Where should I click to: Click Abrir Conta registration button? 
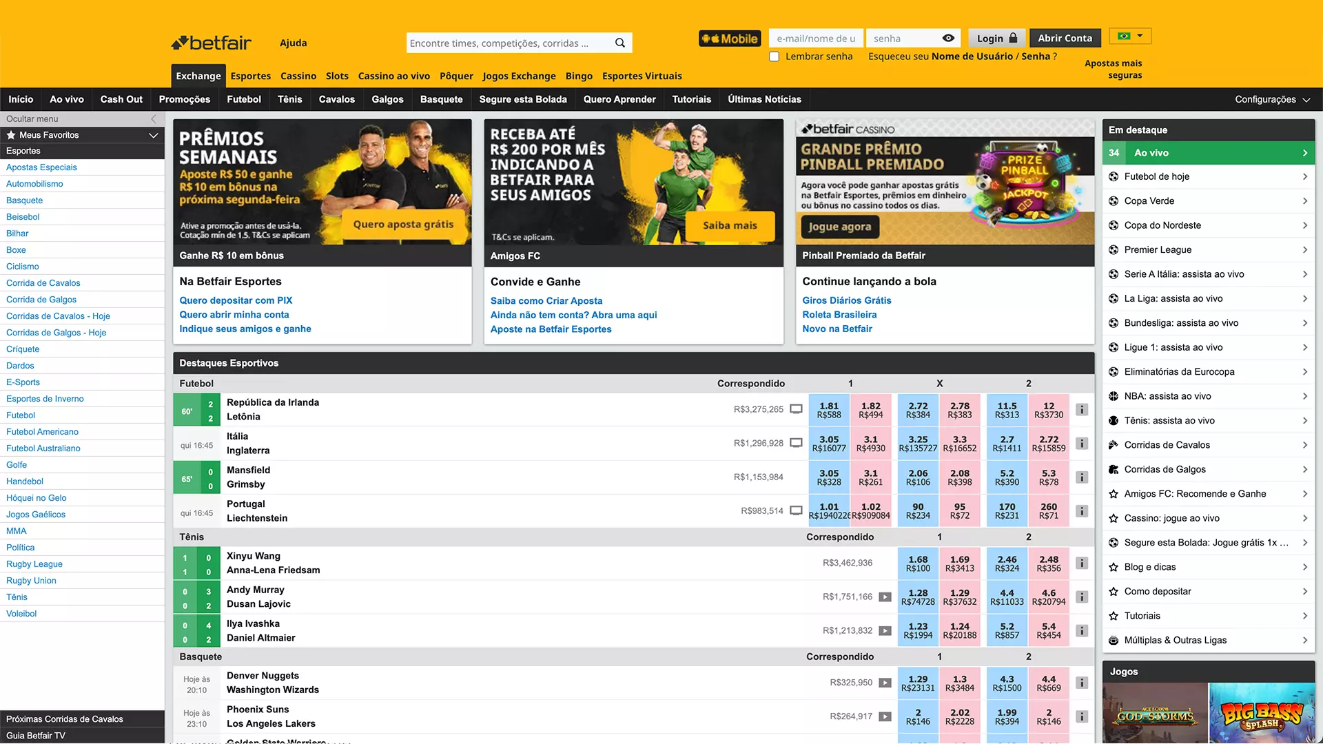[x=1065, y=37]
